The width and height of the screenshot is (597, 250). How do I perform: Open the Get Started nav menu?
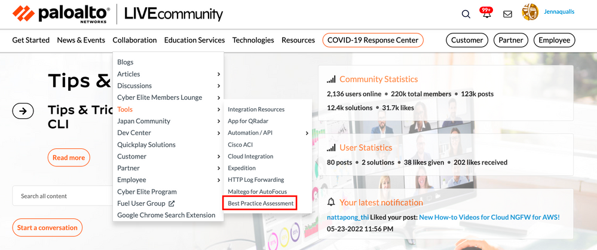31,40
